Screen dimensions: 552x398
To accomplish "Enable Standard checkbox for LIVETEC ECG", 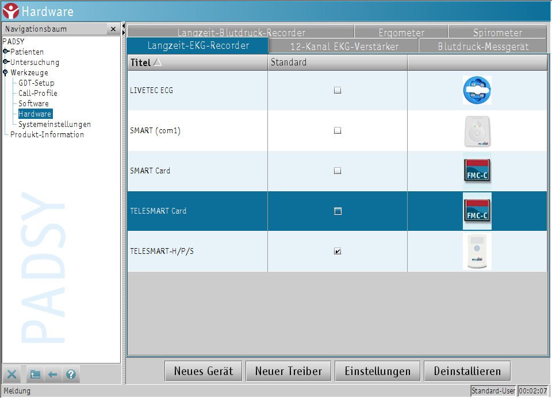I will tap(338, 90).
